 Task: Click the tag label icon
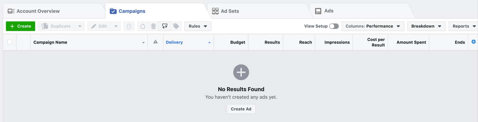[x=176, y=26]
